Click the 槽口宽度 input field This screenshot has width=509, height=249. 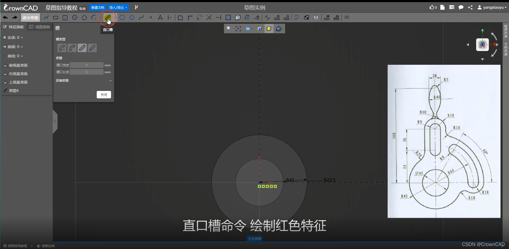pyautogui.click(x=87, y=65)
